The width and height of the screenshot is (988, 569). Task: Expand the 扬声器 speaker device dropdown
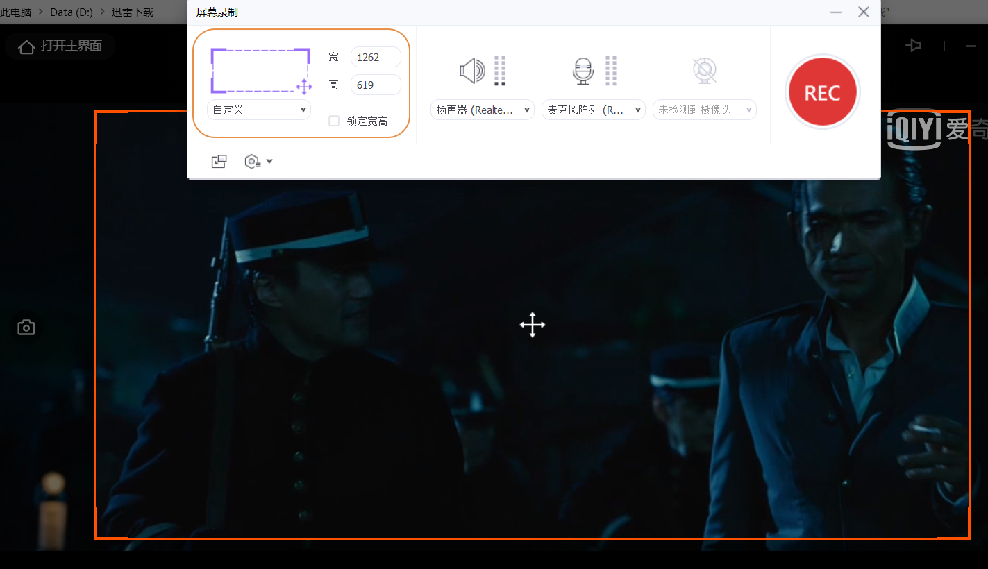coord(482,109)
